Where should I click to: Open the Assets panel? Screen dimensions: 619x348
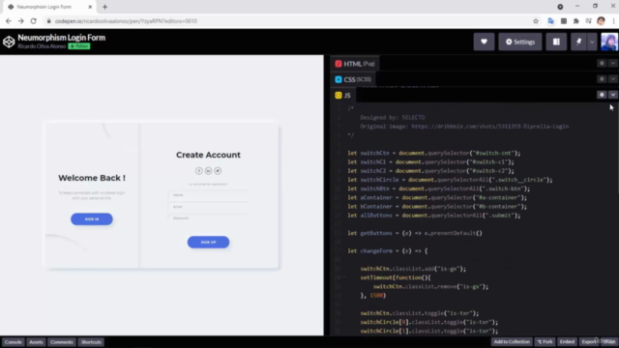tap(36, 342)
